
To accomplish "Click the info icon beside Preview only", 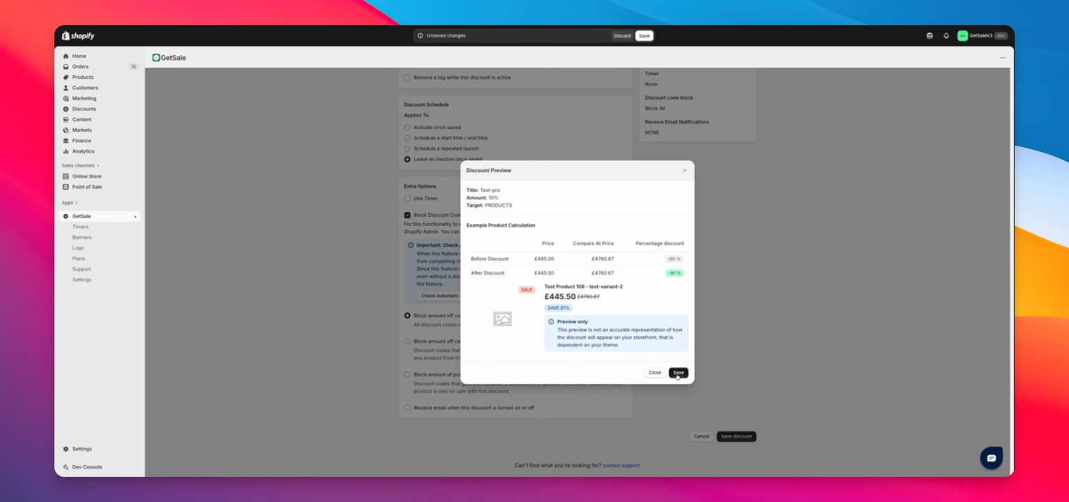I will 551,322.
